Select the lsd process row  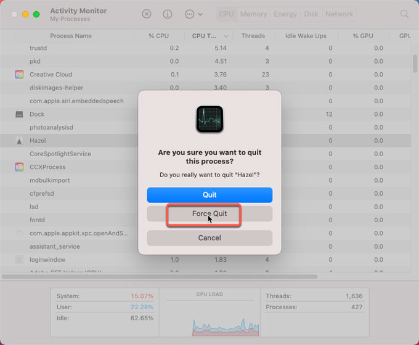coord(205,207)
